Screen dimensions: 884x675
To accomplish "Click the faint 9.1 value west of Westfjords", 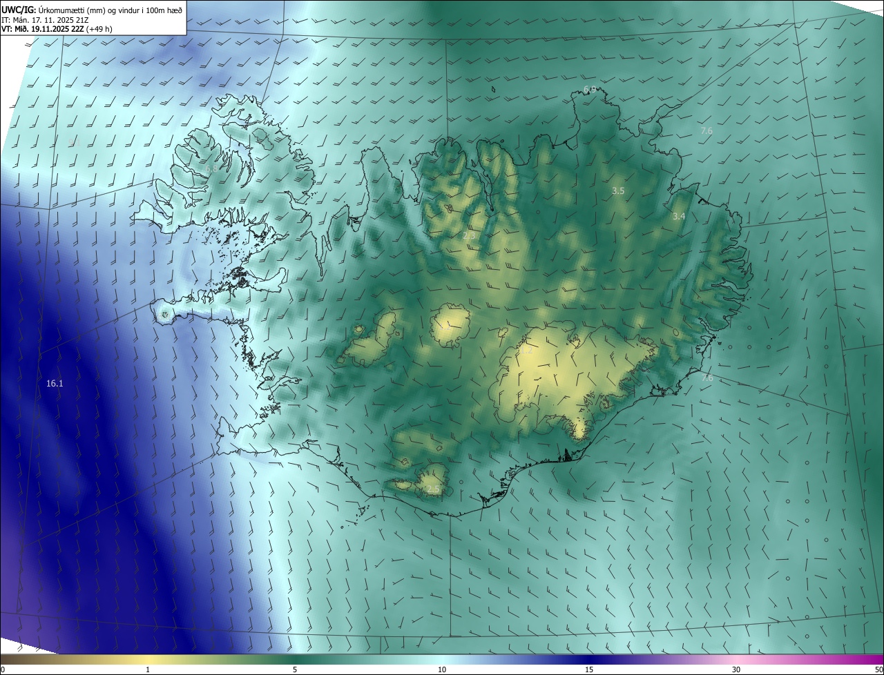I will point(74,143).
